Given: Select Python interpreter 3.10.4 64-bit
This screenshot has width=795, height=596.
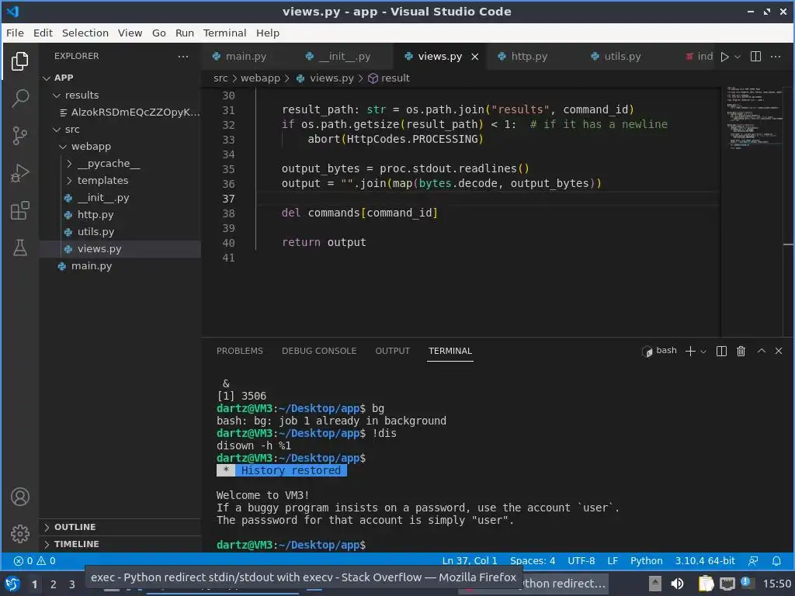Looking at the screenshot, I should (705, 560).
